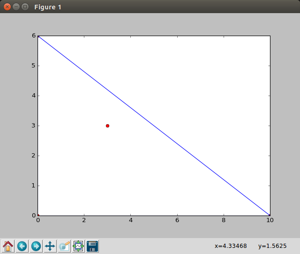Image resolution: width=300 pixels, height=254 pixels.
Task: Click the x=4.33468 cursor readout
Action: pyautogui.click(x=231, y=246)
